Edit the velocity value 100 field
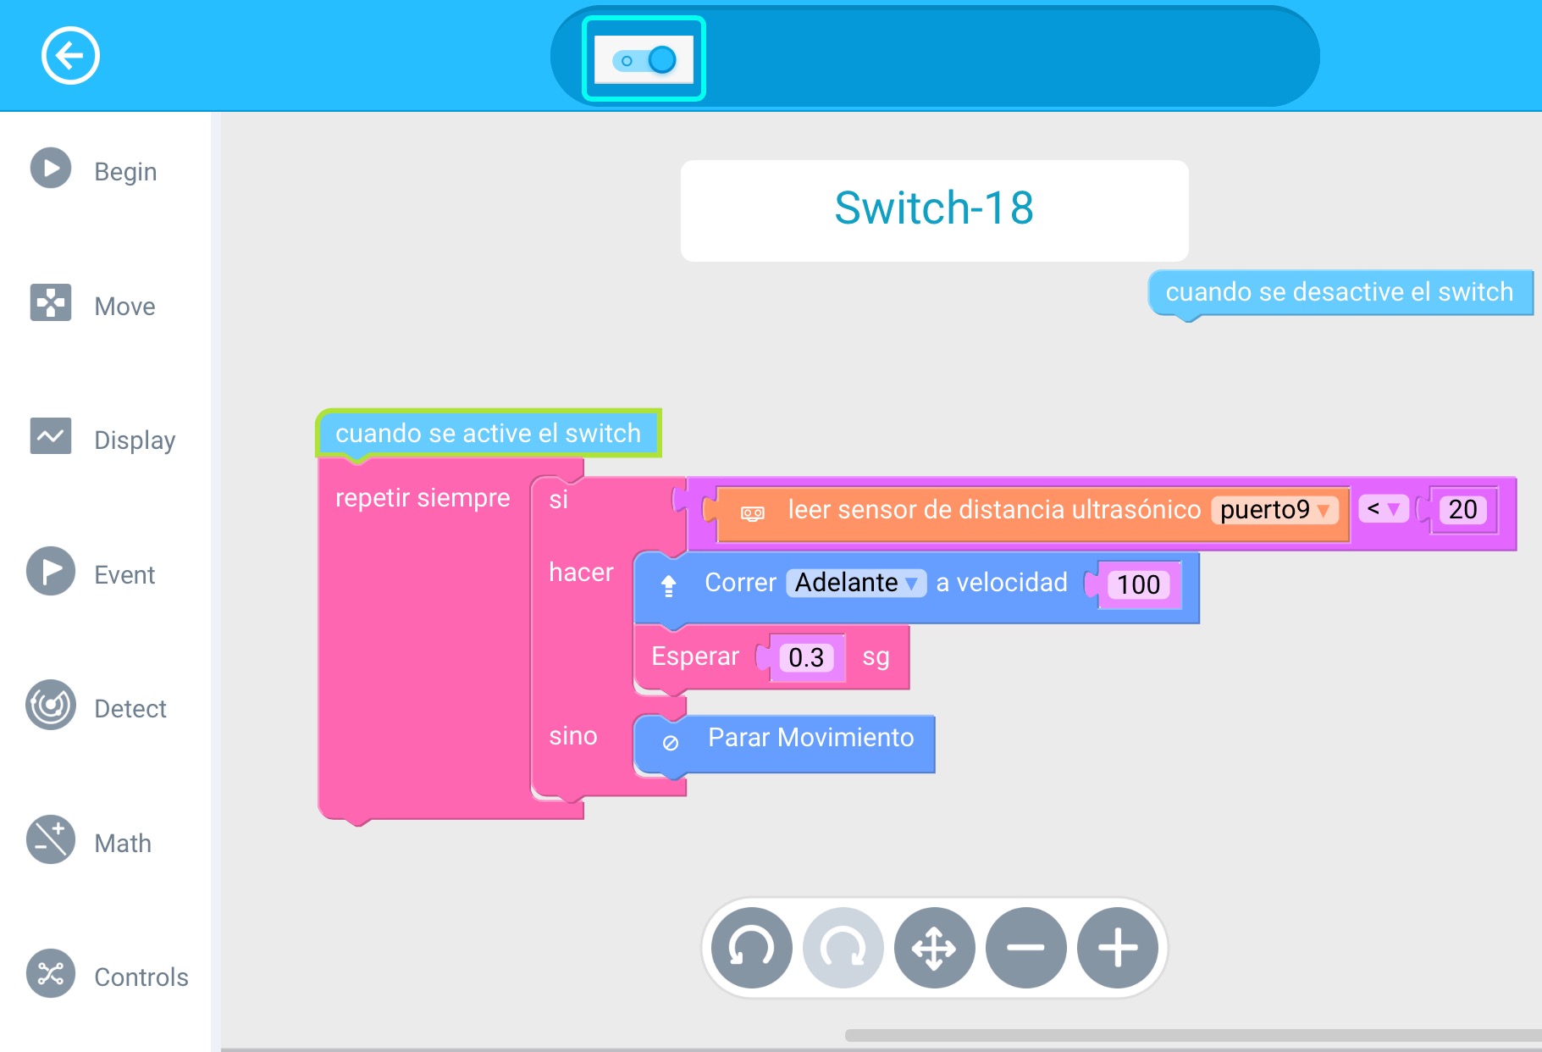This screenshot has height=1052, width=1542. click(x=1138, y=584)
